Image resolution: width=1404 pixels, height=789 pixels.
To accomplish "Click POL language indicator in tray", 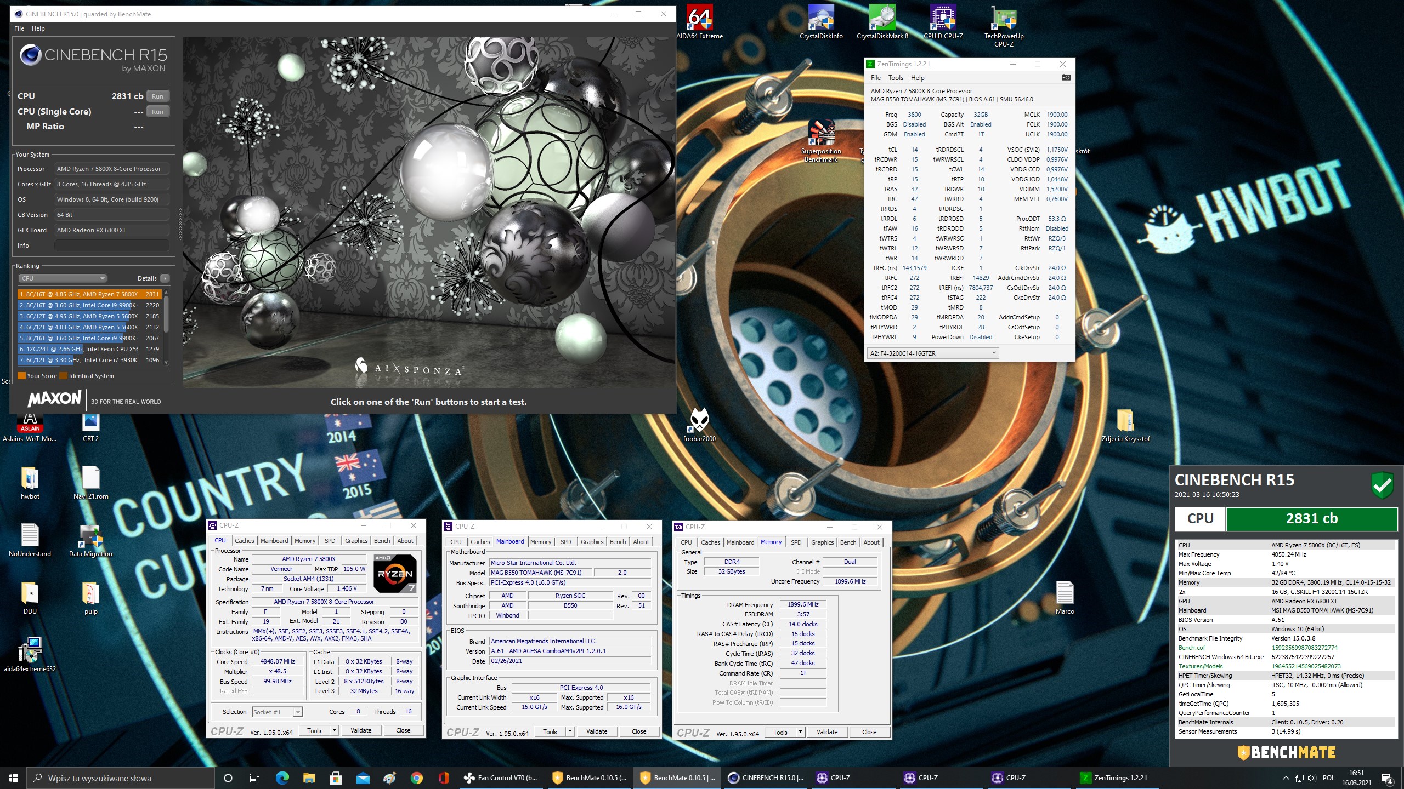I will (1328, 778).
